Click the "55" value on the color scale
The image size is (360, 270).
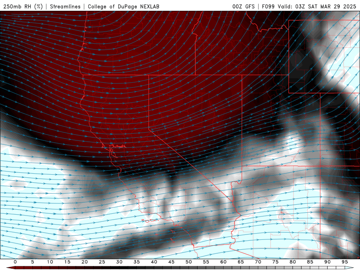(206, 262)
